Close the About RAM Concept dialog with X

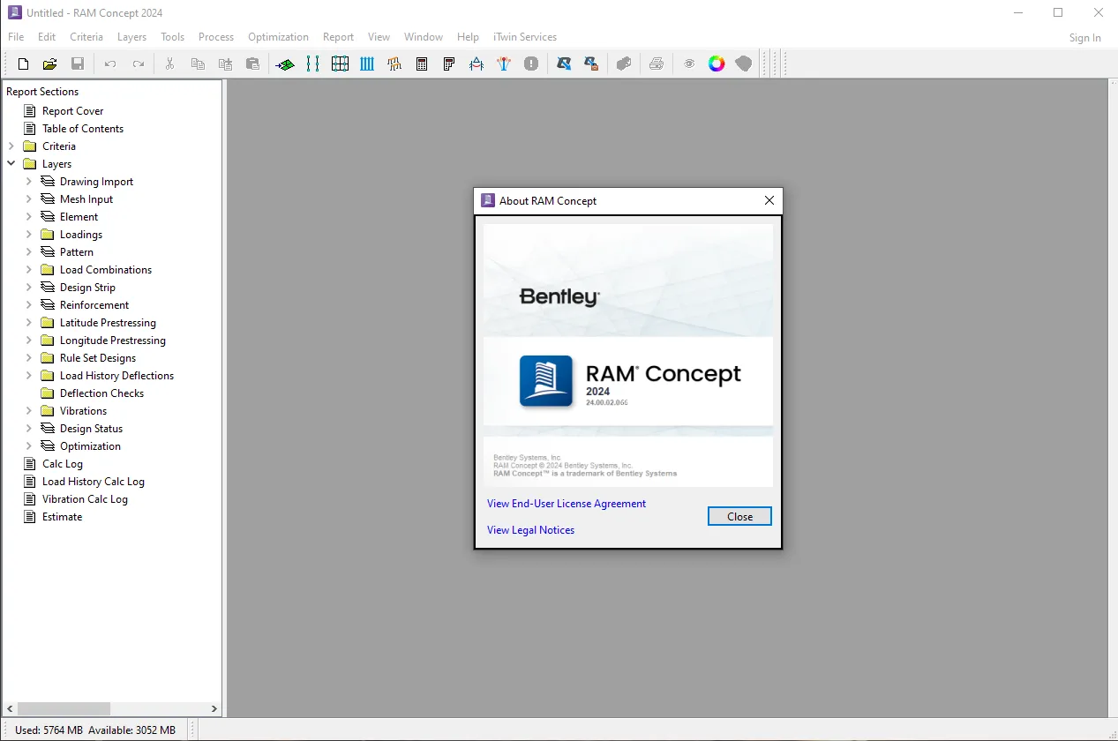pos(769,201)
